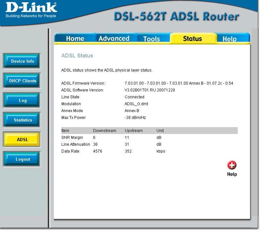This screenshot has width=260, height=231.
Task: Click the -38 dBm/Hz power value
Action: pyautogui.click(x=135, y=118)
